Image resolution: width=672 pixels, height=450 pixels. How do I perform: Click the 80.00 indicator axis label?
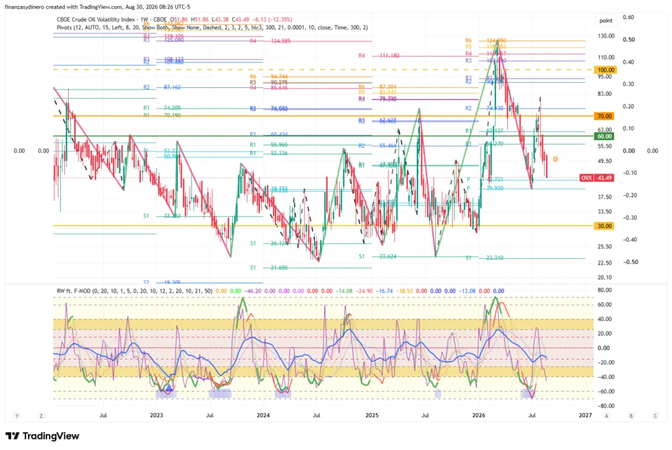tap(604, 290)
